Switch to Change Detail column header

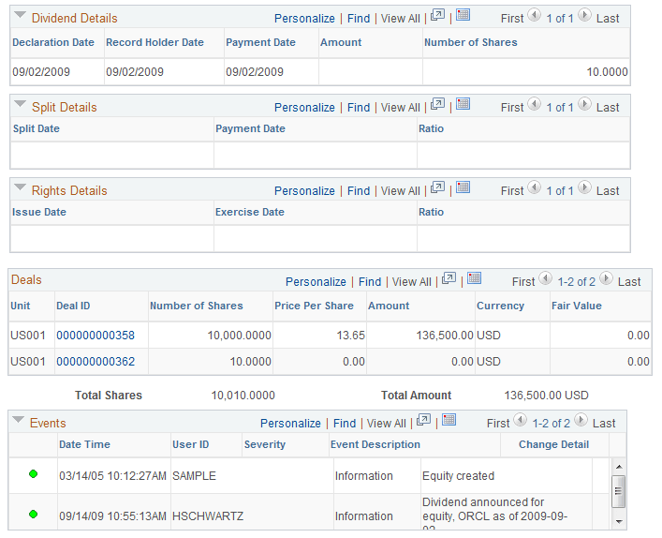pyautogui.click(x=553, y=444)
